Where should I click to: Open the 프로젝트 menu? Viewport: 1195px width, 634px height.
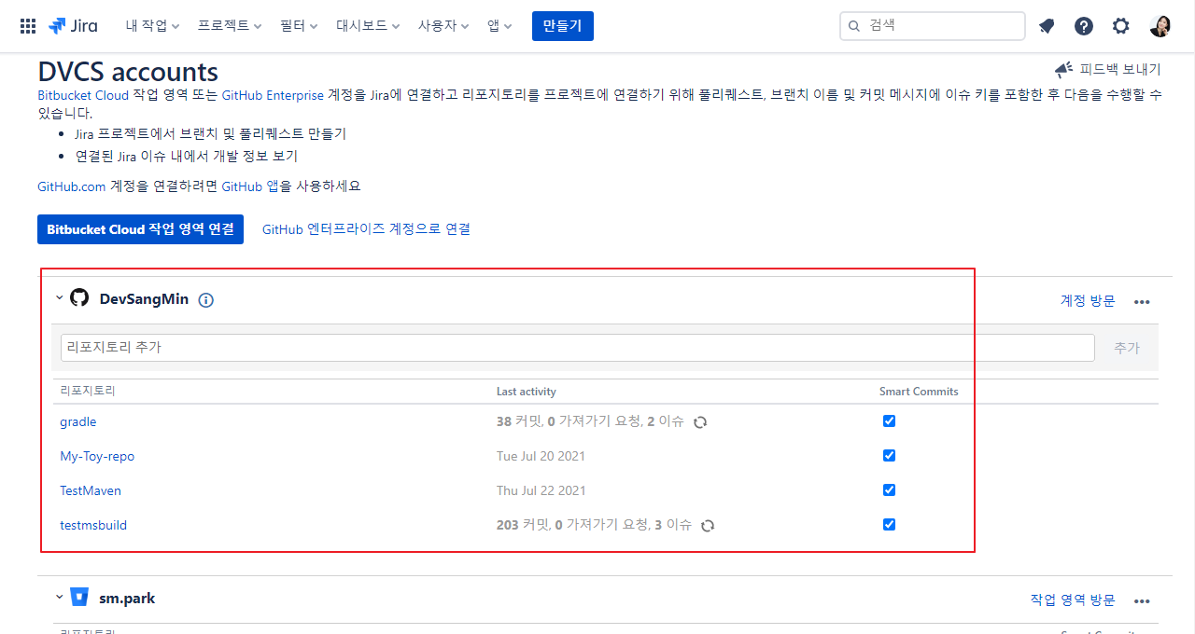(230, 26)
